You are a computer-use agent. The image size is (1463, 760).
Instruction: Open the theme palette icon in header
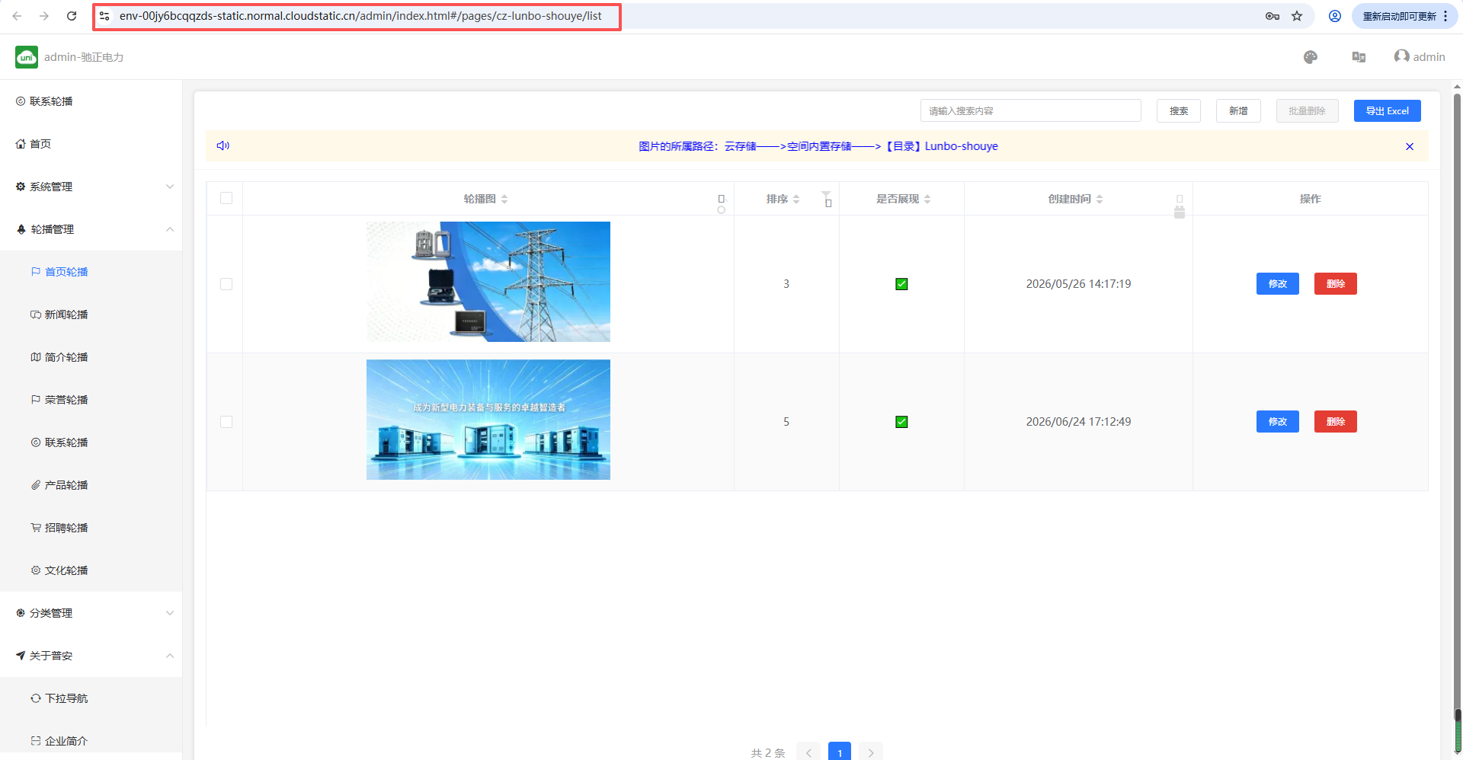[x=1311, y=57]
